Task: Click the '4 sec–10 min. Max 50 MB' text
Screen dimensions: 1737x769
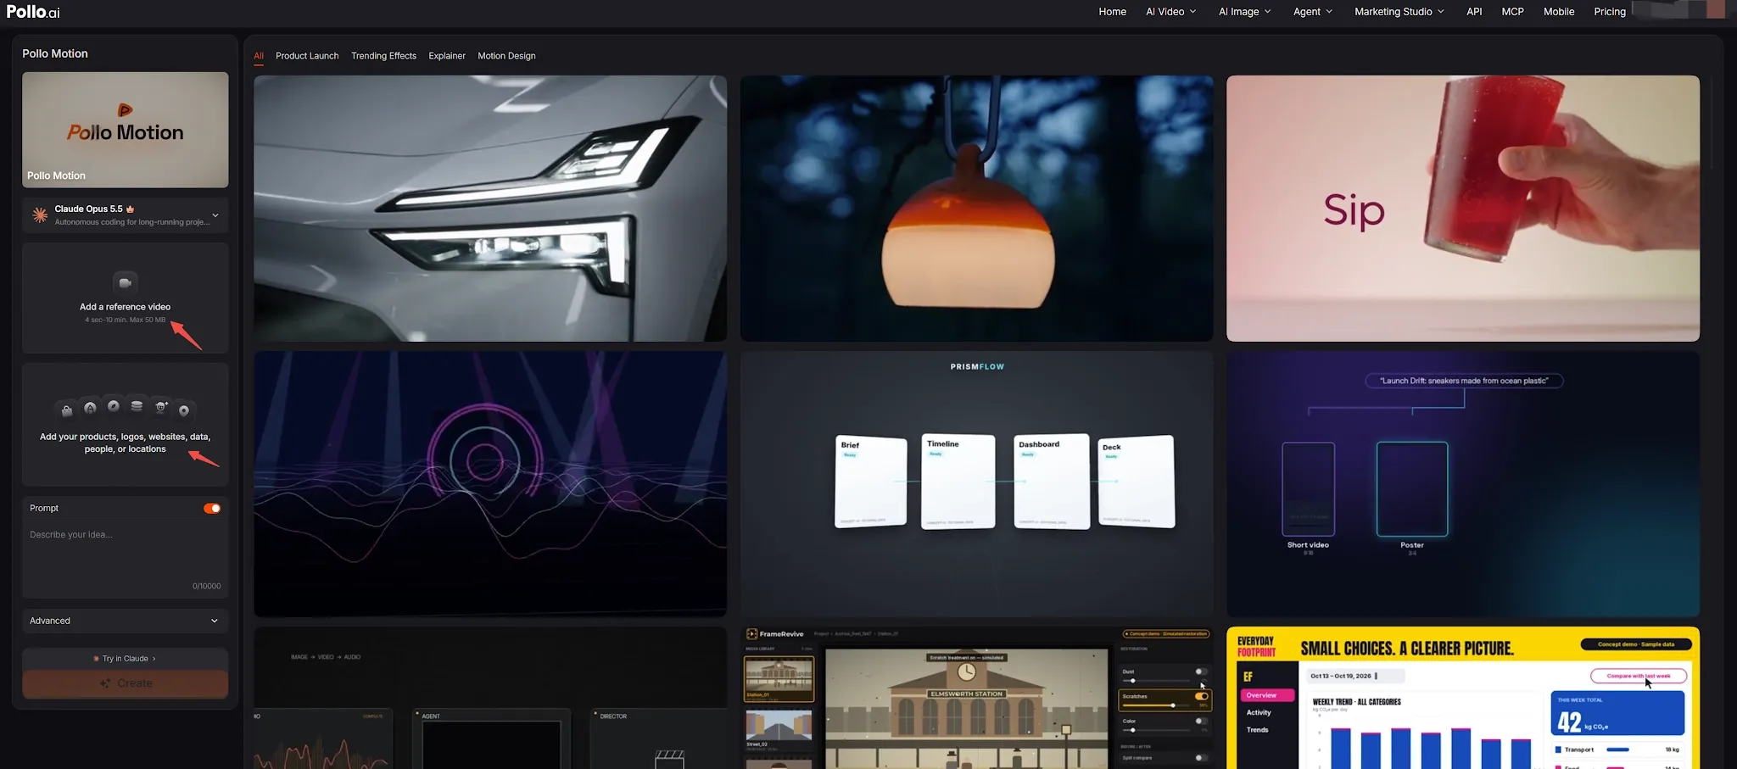Action: (x=125, y=320)
